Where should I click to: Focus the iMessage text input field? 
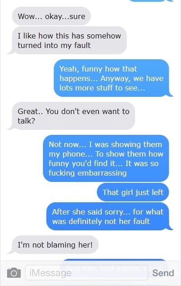pyautogui.click(x=86, y=273)
